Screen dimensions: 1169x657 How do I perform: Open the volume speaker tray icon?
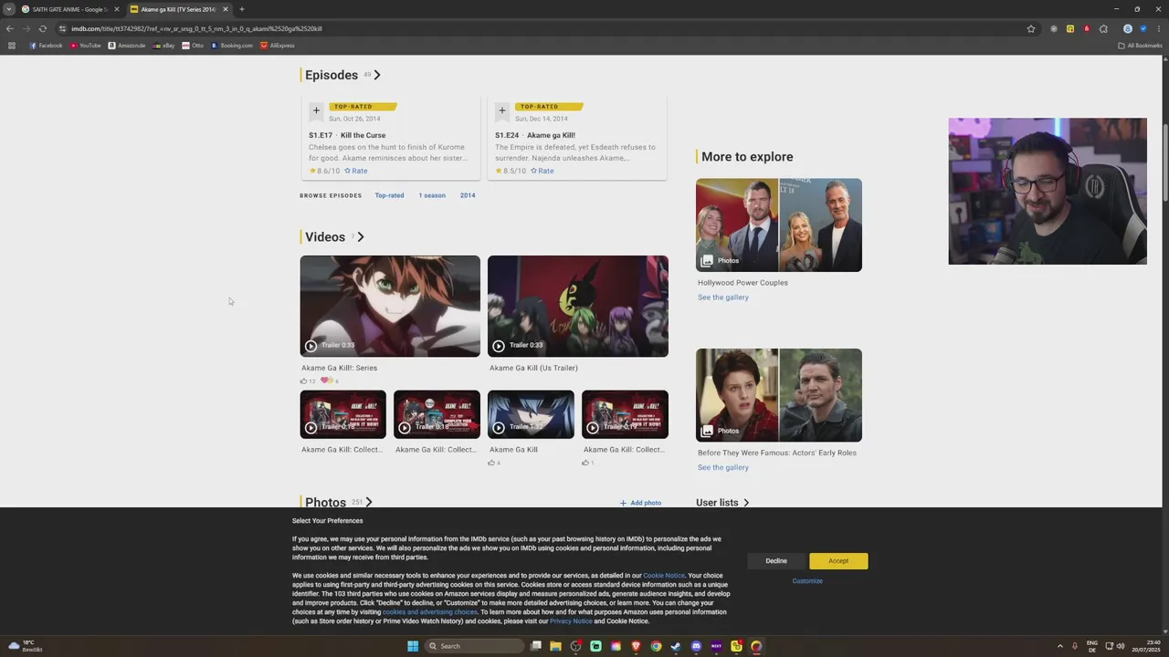[1121, 646]
